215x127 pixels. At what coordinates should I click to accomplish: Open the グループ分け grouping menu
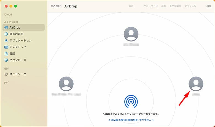click(x=151, y=6)
